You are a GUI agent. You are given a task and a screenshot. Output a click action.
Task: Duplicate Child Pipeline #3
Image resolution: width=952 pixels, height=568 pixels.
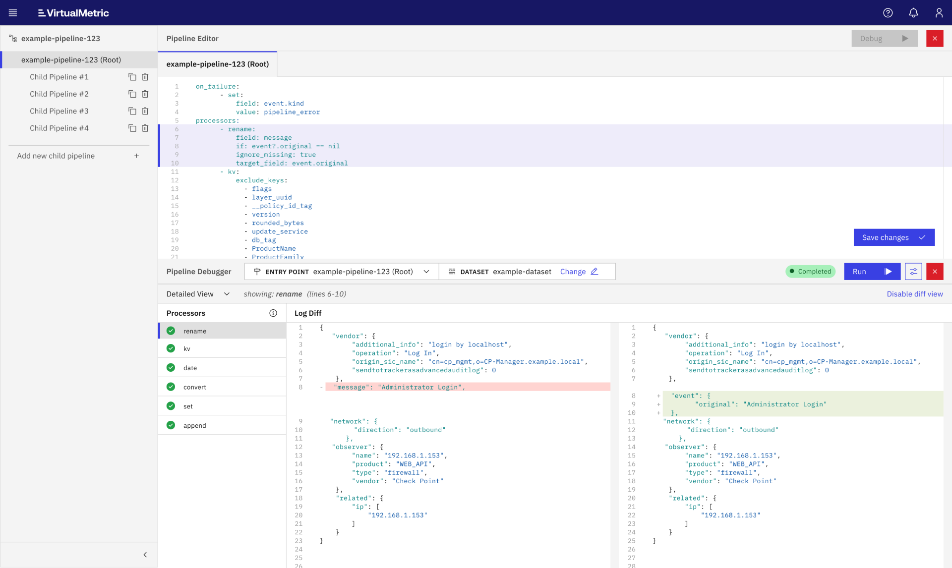132,111
